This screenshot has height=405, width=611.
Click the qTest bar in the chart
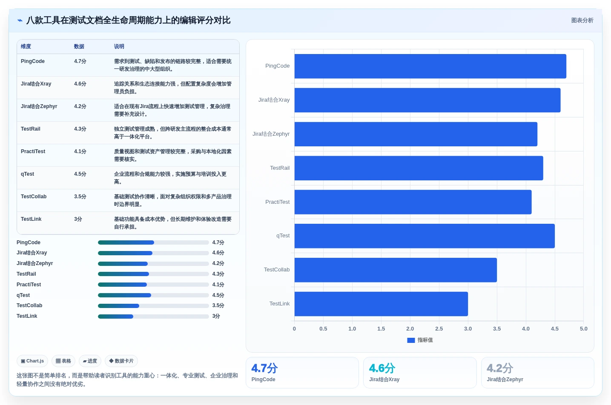(x=424, y=236)
